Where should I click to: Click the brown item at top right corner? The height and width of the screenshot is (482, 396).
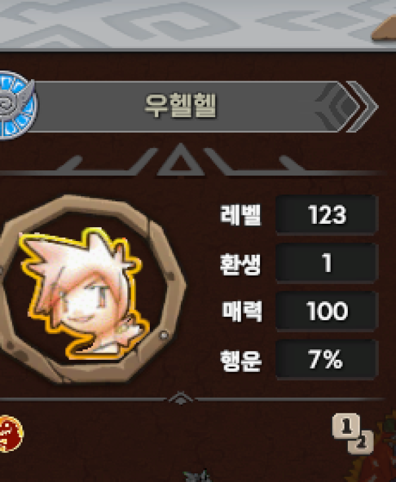(x=384, y=28)
